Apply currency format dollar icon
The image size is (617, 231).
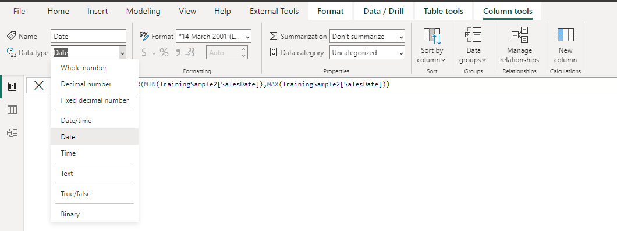point(144,53)
